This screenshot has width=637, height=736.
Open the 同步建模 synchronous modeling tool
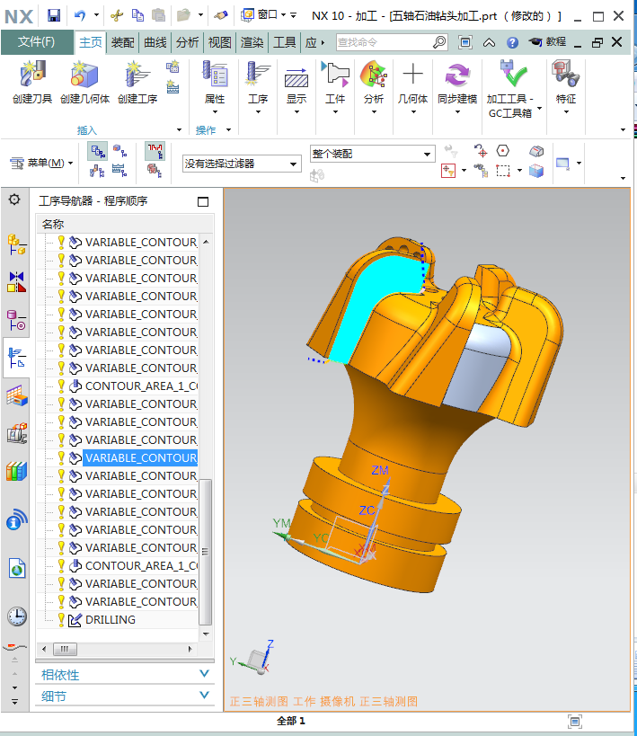click(456, 76)
